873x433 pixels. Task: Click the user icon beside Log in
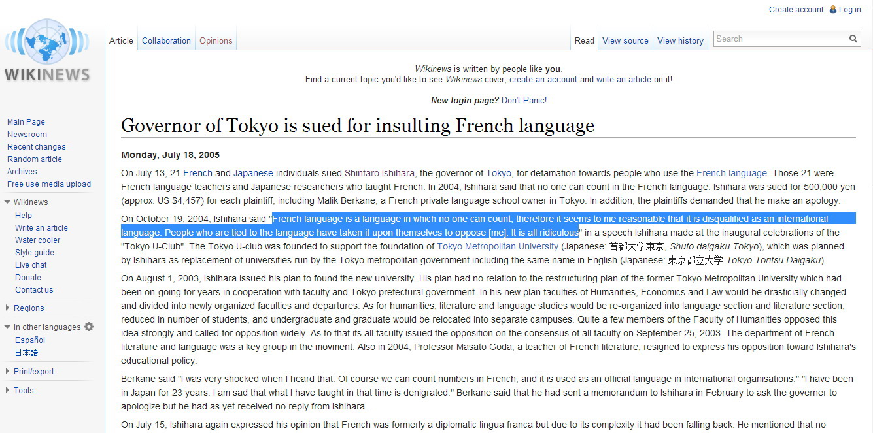[x=833, y=10]
